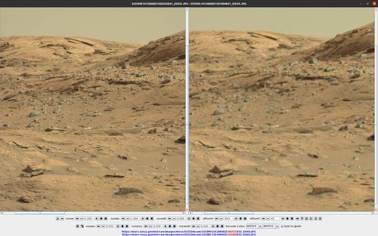This screenshot has height=236, width=378.
Task: Click the right image horizontal scrollbar thumb
Action: tap(229, 213)
